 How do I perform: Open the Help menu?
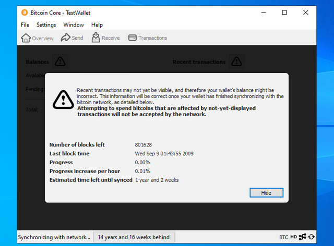click(x=97, y=25)
